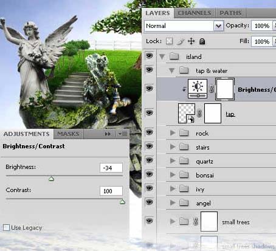Select the Brightness/Contrast adjustment sun icon
276x251 pixels.
pyautogui.click(x=198, y=89)
